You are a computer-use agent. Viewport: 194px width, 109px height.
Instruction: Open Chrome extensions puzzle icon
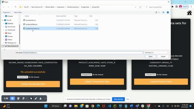tap(172, 7)
